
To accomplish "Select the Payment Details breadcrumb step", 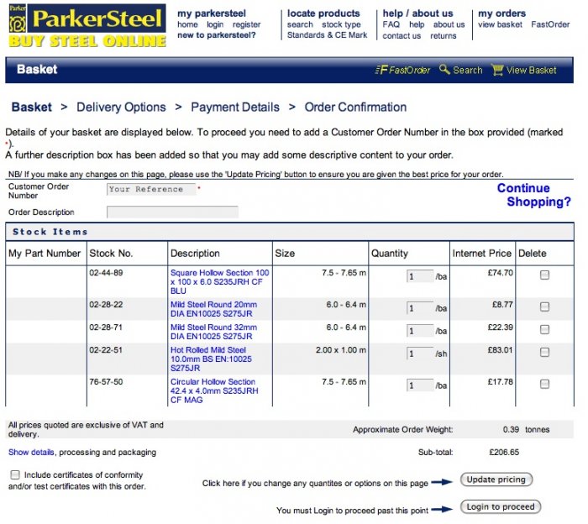I will click(235, 107).
